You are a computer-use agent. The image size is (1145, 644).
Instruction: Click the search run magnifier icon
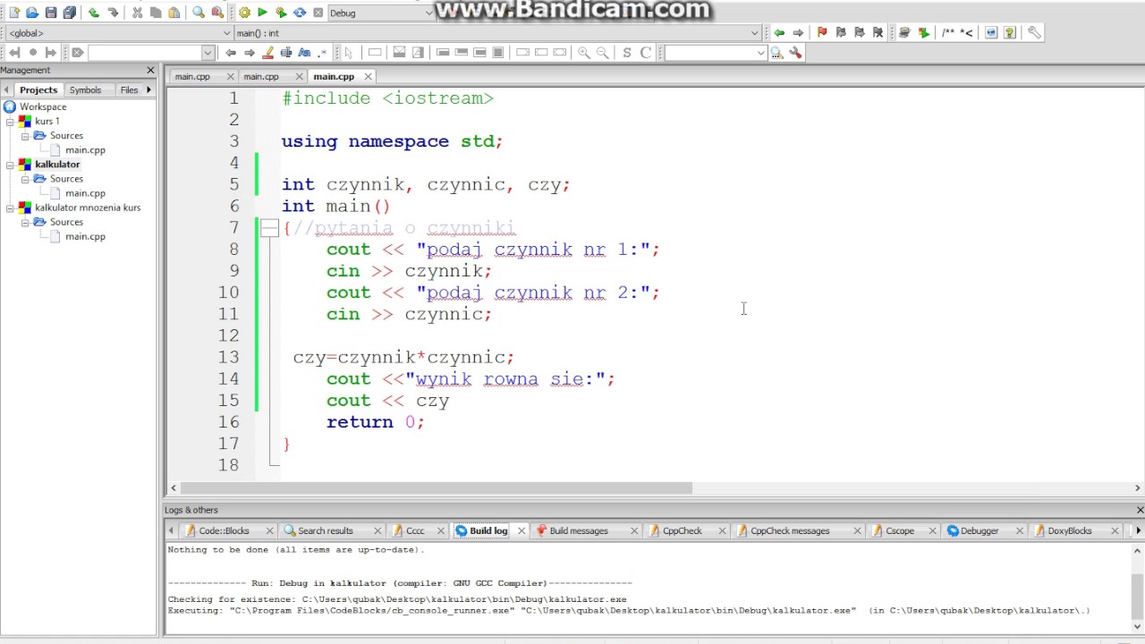point(776,53)
